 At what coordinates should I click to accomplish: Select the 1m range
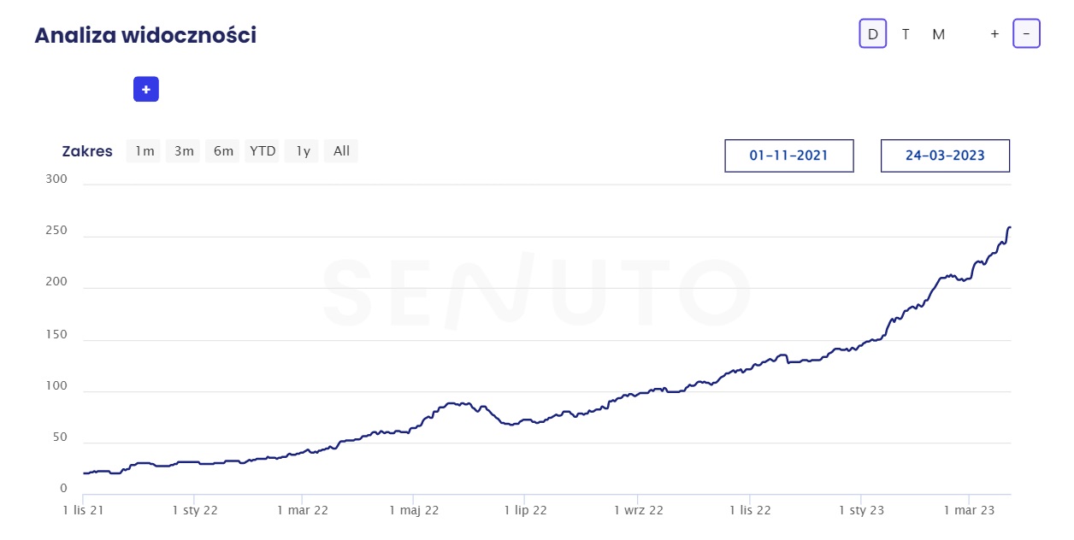144,151
